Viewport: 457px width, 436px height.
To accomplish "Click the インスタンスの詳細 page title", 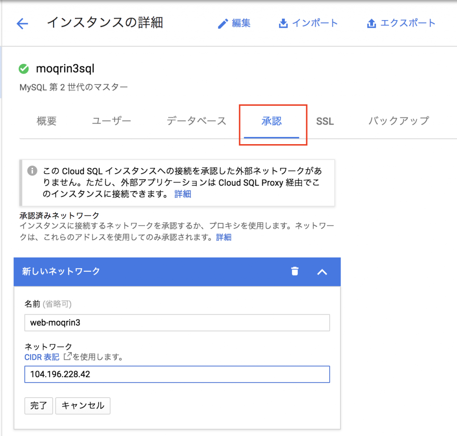I will click(105, 23).
